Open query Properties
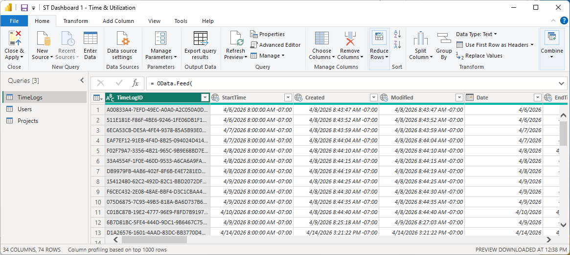 coord(267,34)
